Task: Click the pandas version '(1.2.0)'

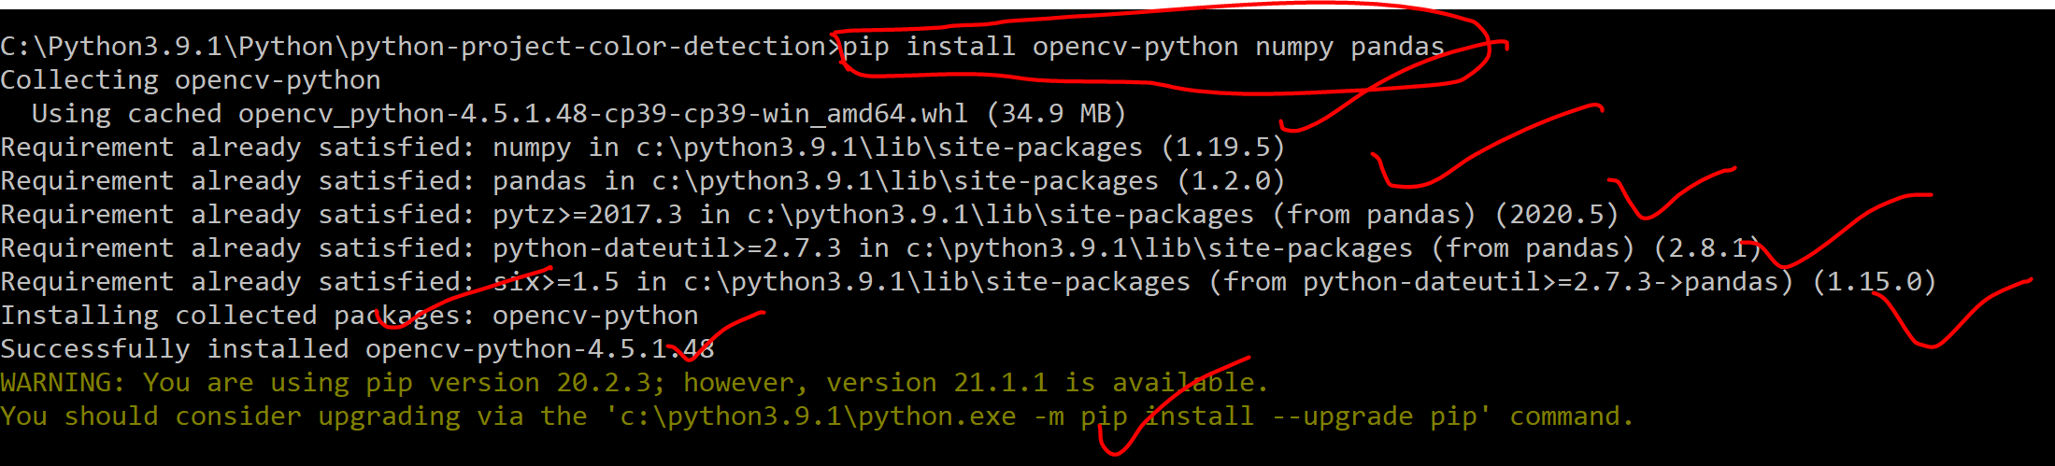Action: (1231, 181)
